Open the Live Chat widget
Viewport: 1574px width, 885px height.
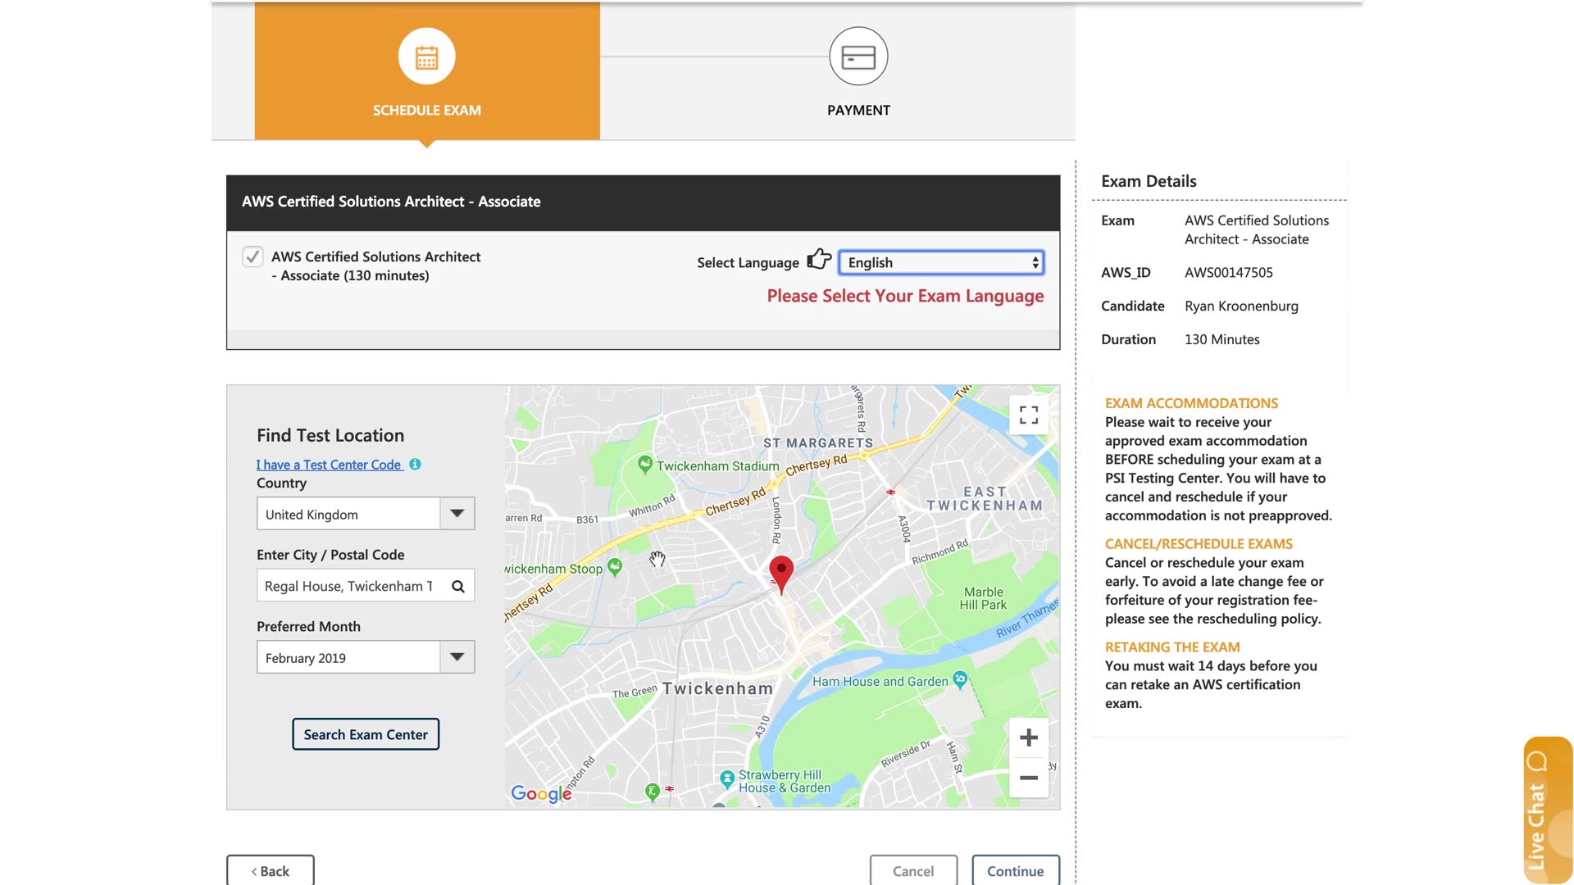point(1545,810)
